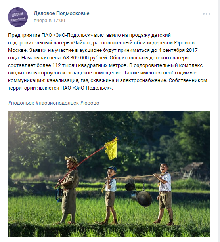Open the Деловое Подмосковье round purple avatar
The height and width of the screenshot is (242, 220).
click(x=18, y=17)
